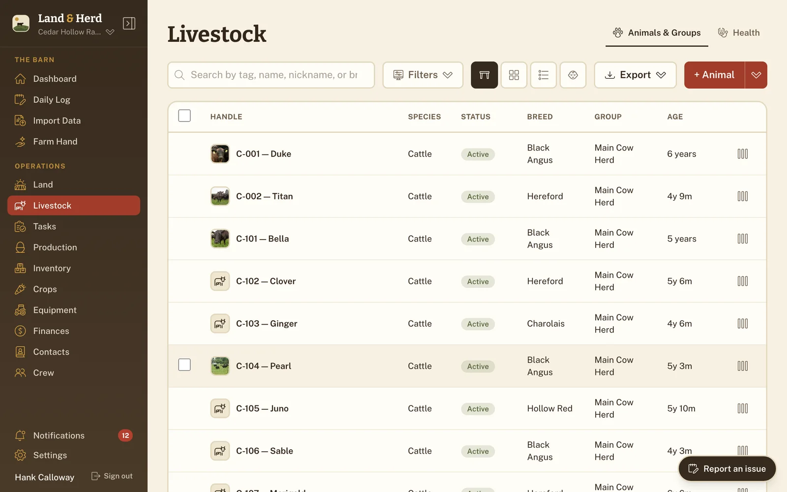This screenshot has height=492, width=787.
Task: Open C-101 Bella's photo thumbnail
Action: point(220,239)
